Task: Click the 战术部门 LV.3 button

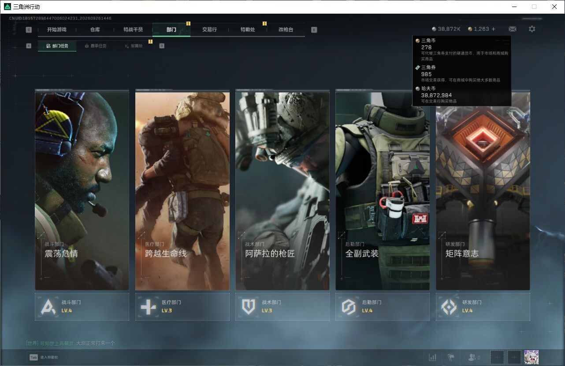Action: click(282, 307)
